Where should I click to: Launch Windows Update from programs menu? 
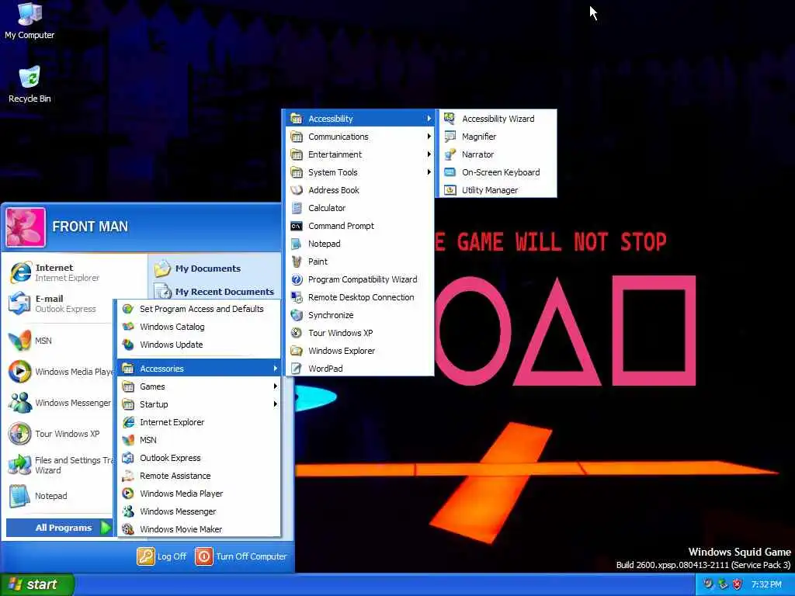[x=199, y=345]
